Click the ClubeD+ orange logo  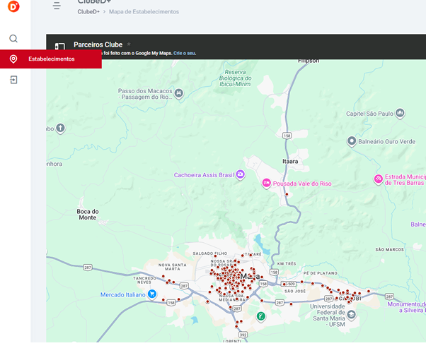click(x=13, y=6)
